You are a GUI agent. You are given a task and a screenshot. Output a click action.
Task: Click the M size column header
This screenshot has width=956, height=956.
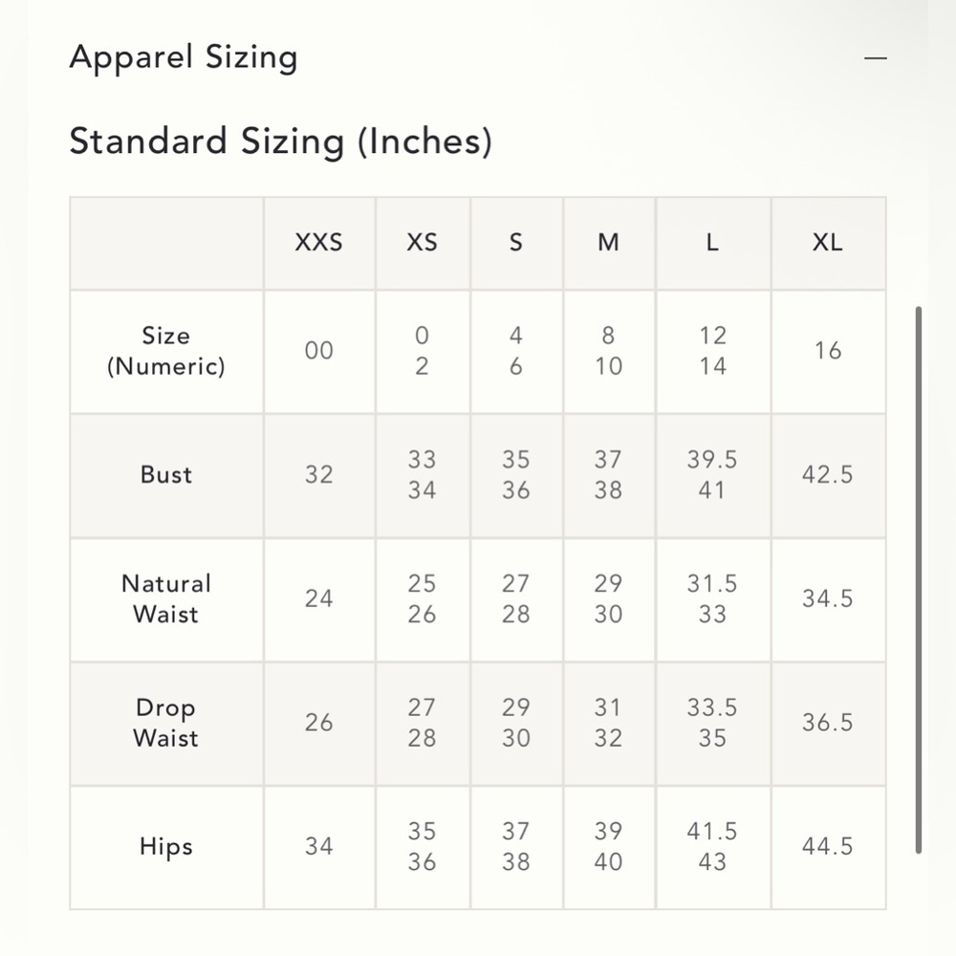pyautogui.click(x=608, y=243)
